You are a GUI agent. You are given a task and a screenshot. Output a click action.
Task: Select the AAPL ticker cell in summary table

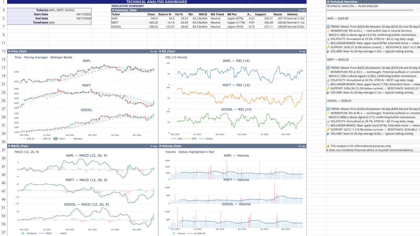pos(129,18)
